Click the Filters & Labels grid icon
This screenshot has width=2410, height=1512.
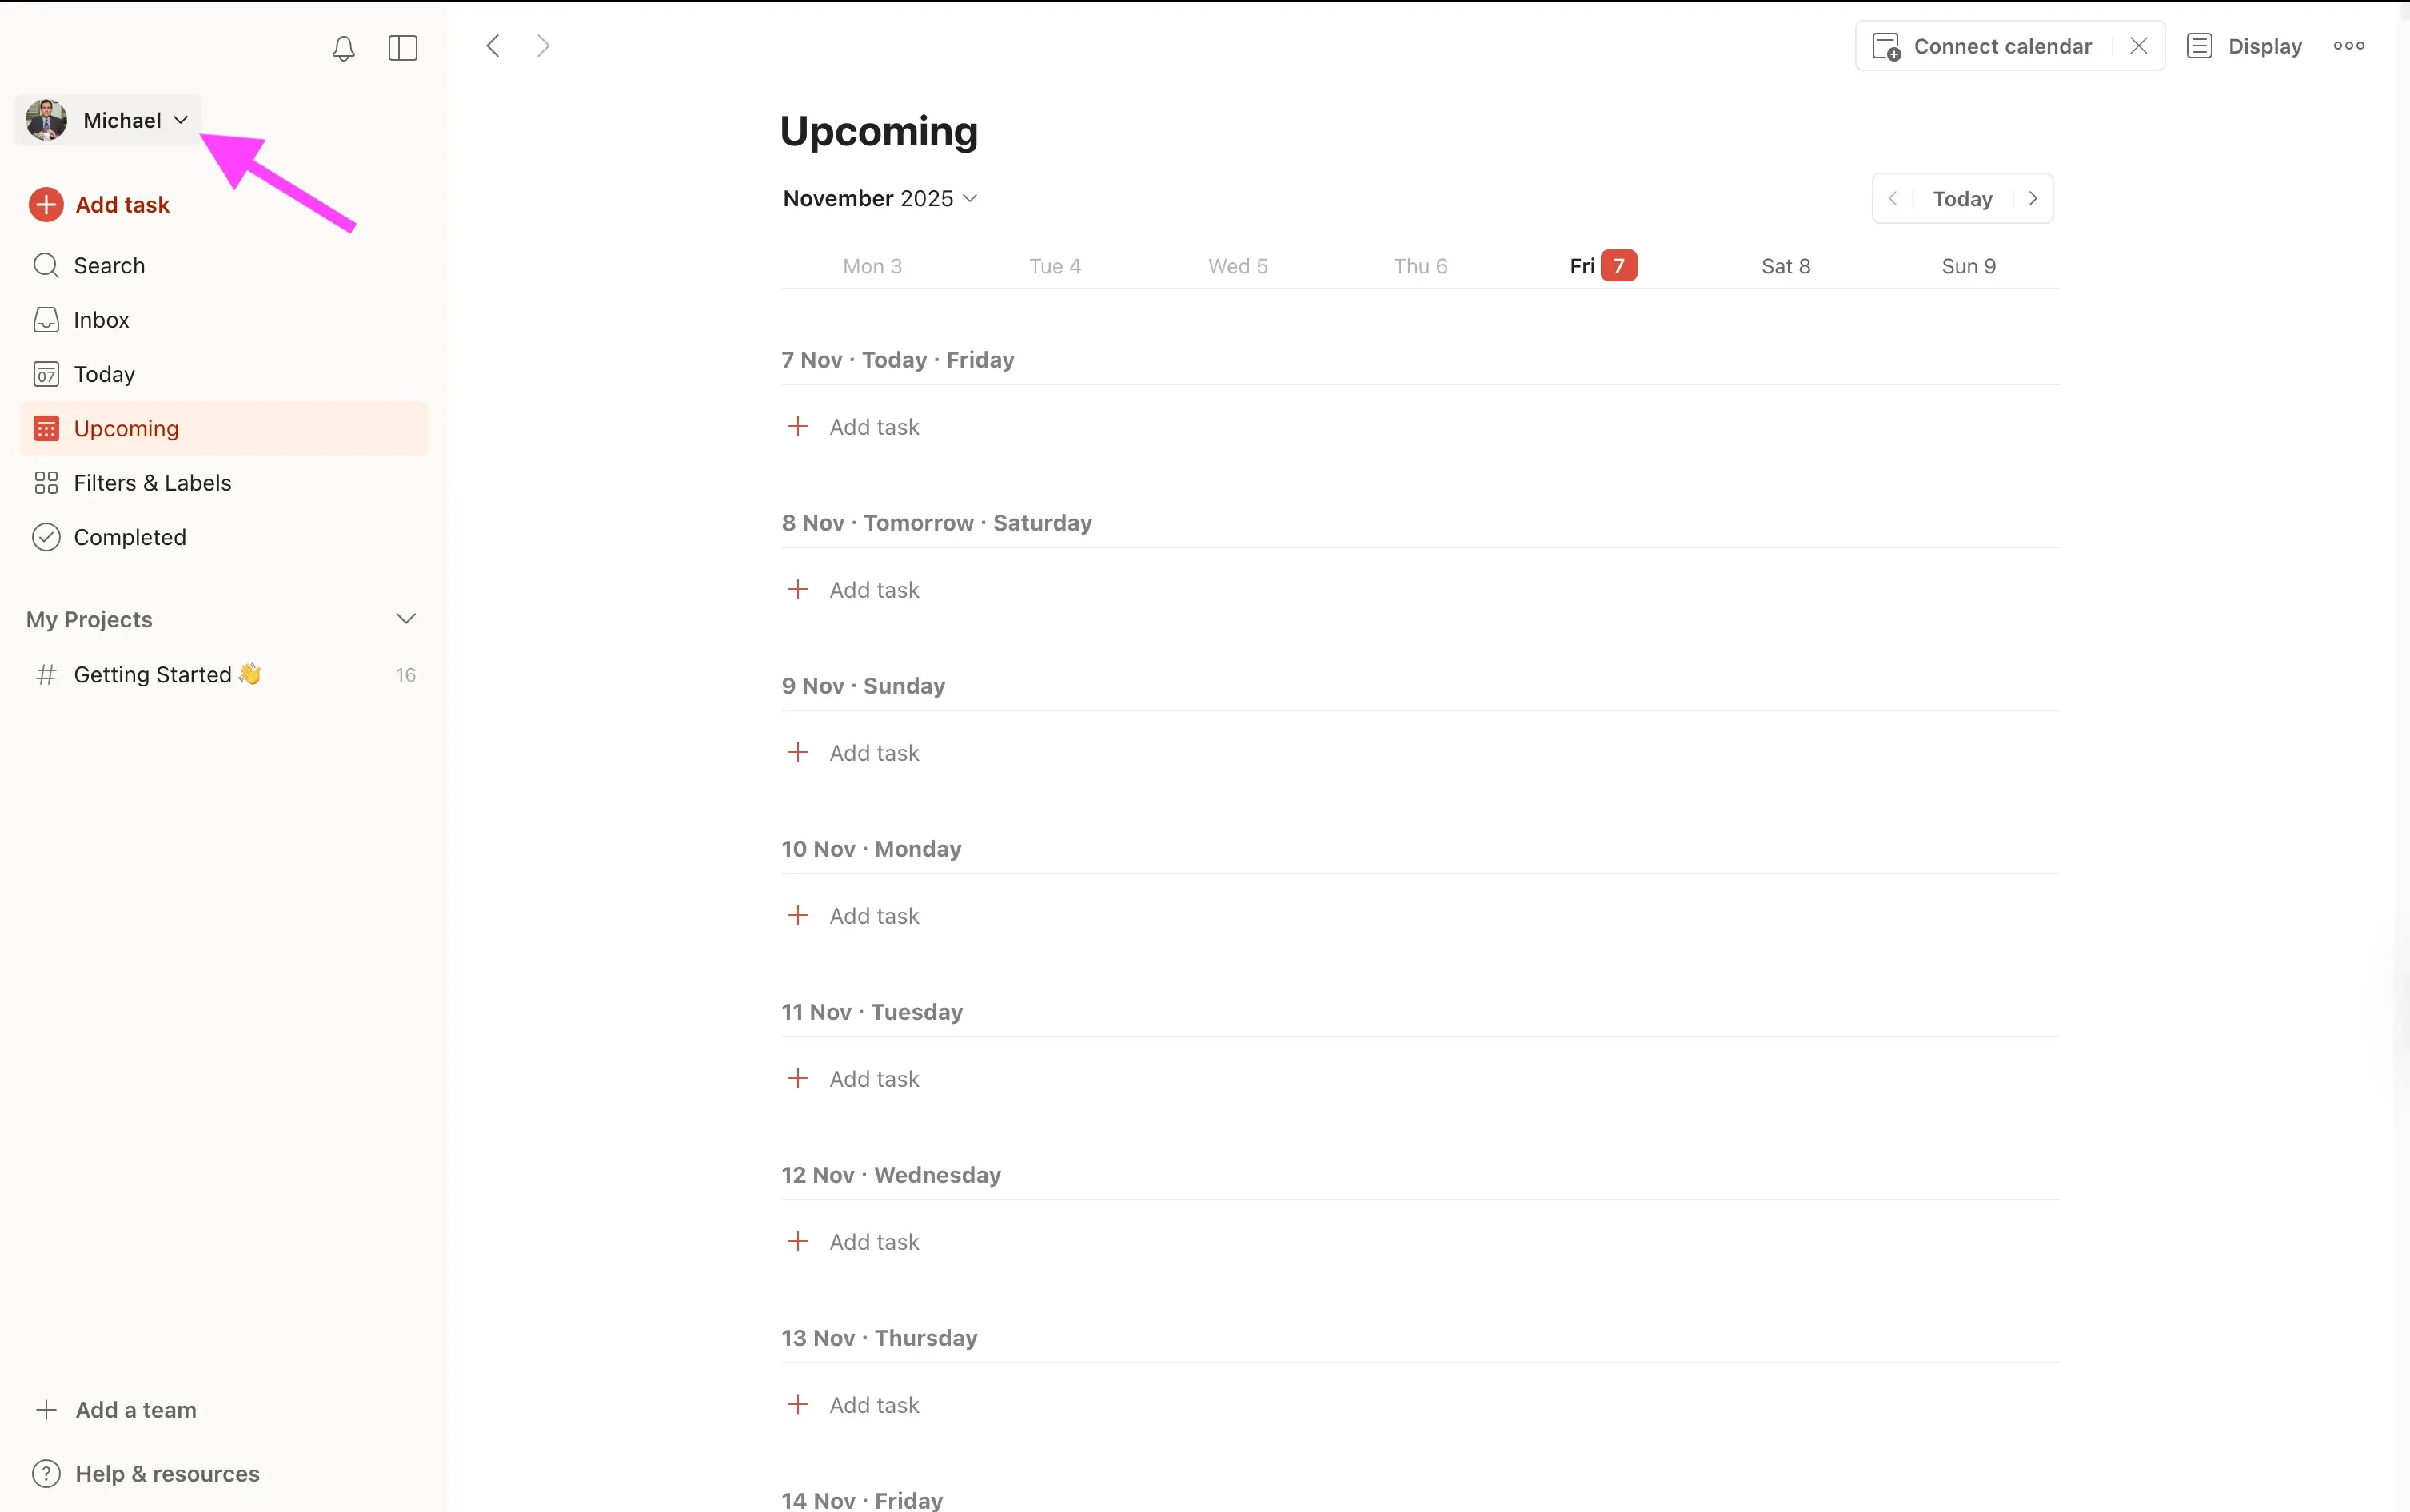pyautogui.click(x=45, y=482)
